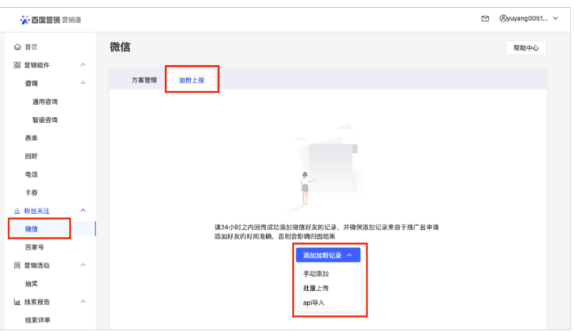Switch to the 方案管理 tab
Screen dimensions: 574x332
pyautogui.click(x=144, y=80)
